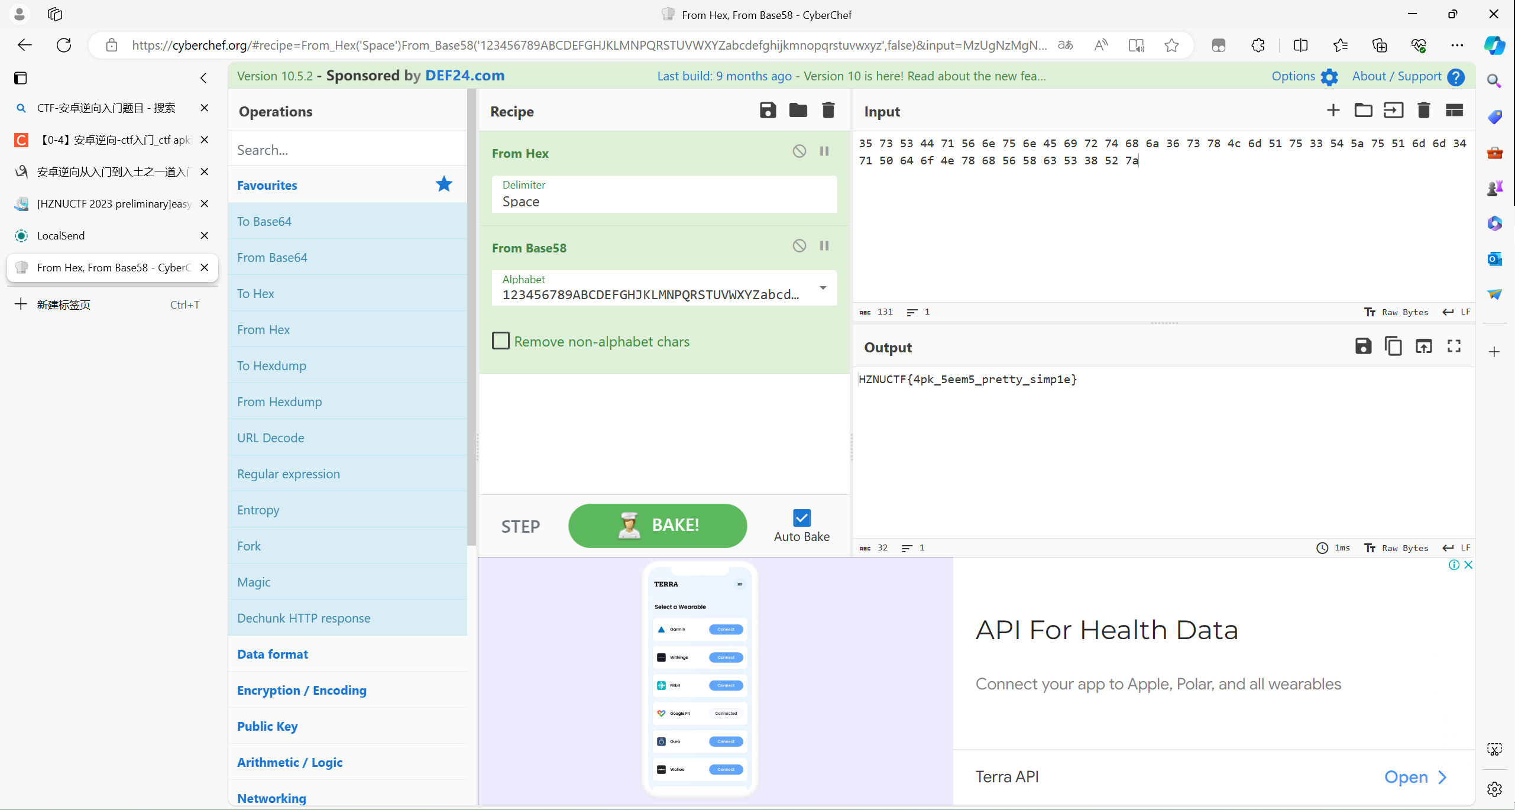This screenshot has height=810, width=1515.
Task: Expand the Arithmetic / Logic category
Action: (348, 762)
